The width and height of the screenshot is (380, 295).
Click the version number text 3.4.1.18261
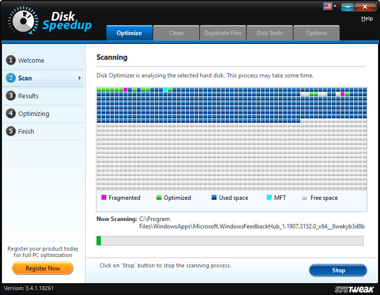[x=39, y=288]
